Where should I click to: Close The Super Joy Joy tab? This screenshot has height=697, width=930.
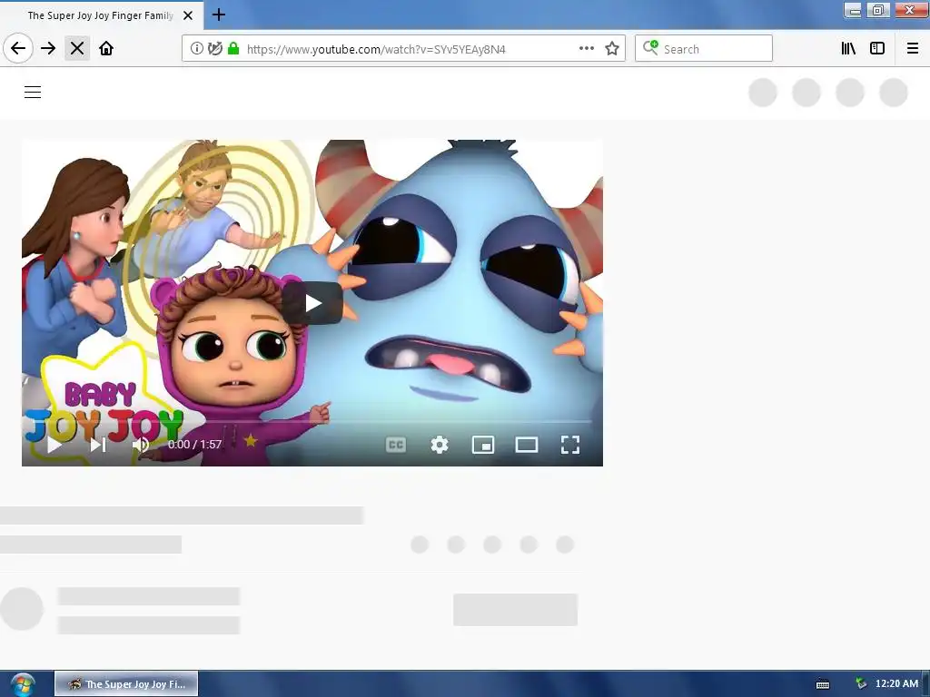tap(187, 15)
